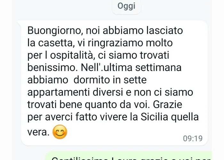Select the 09:19 message timestamp

coord(193,139)
